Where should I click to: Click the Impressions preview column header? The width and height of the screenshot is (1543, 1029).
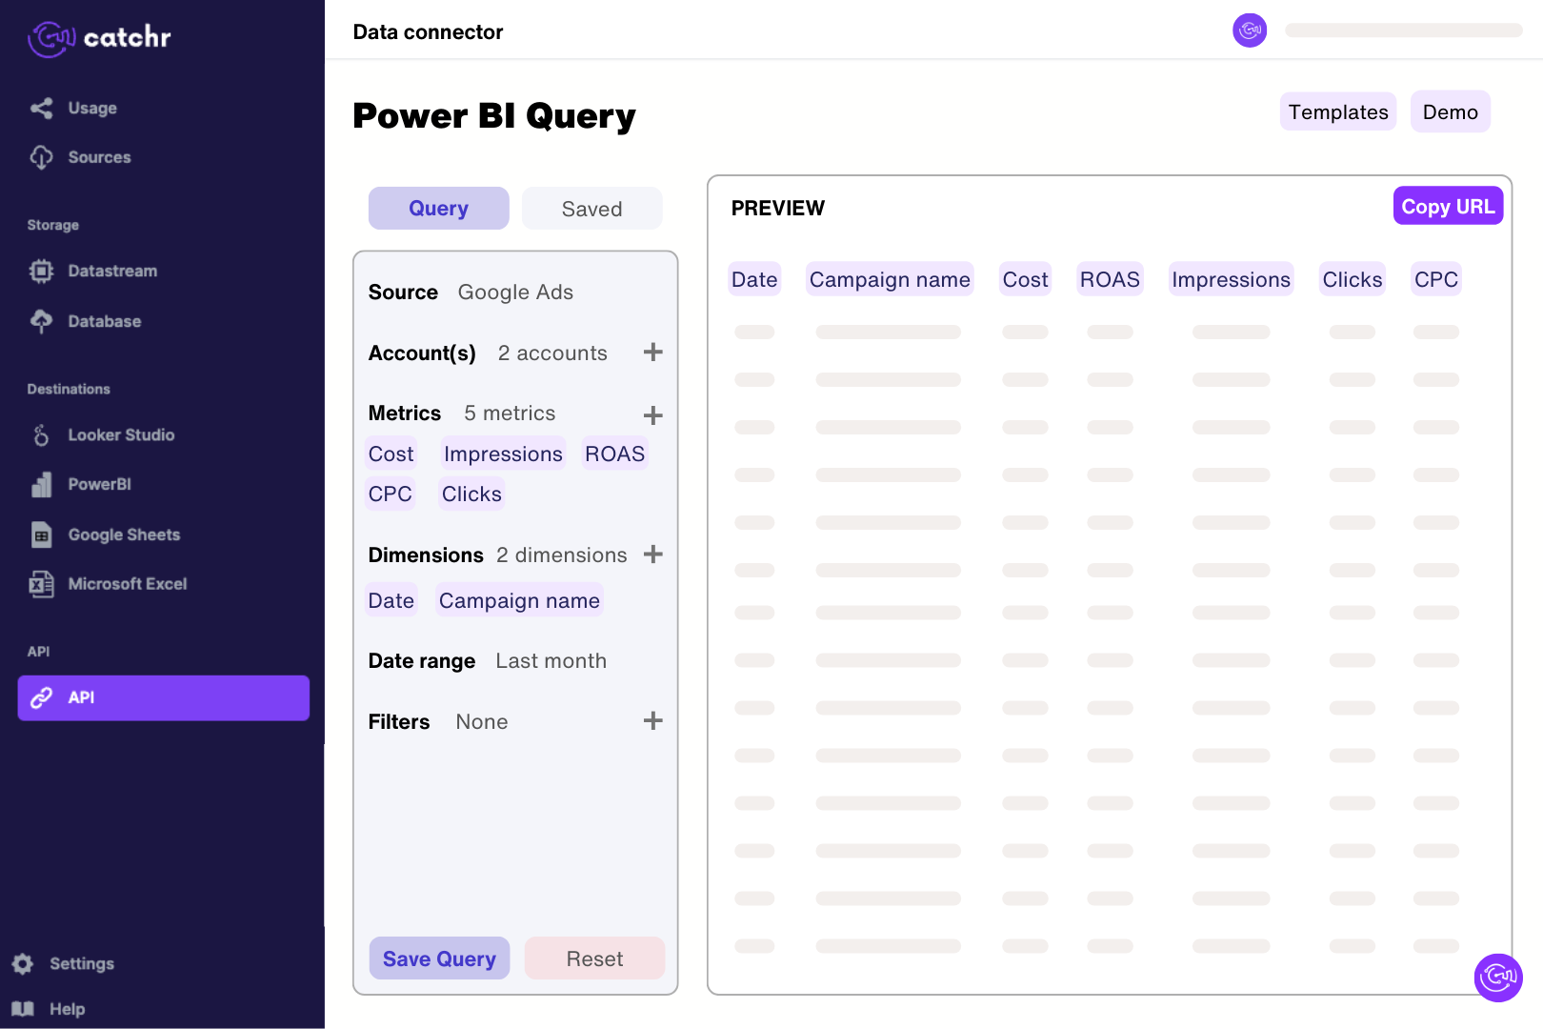[x=1231, y=279]
